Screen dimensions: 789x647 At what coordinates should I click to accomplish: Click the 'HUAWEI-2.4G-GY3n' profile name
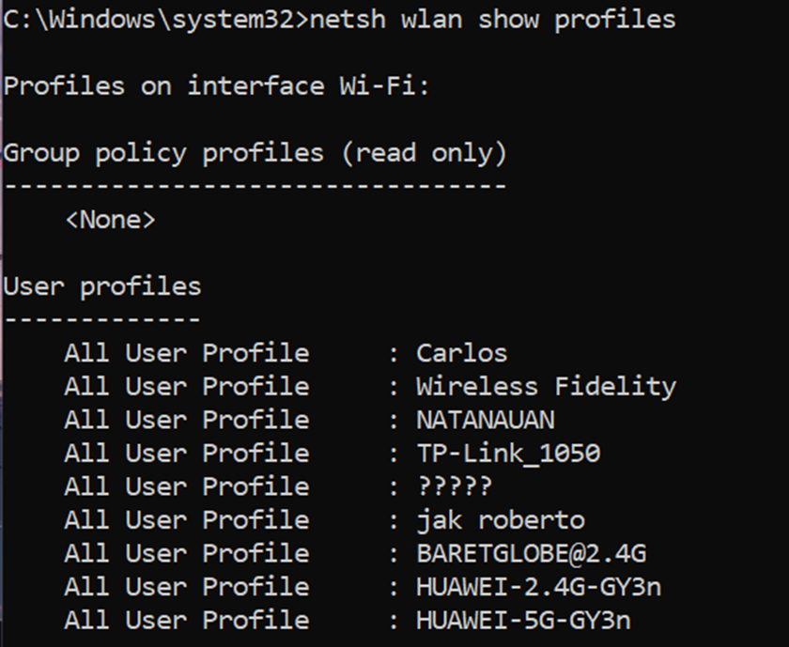(539, 587)
